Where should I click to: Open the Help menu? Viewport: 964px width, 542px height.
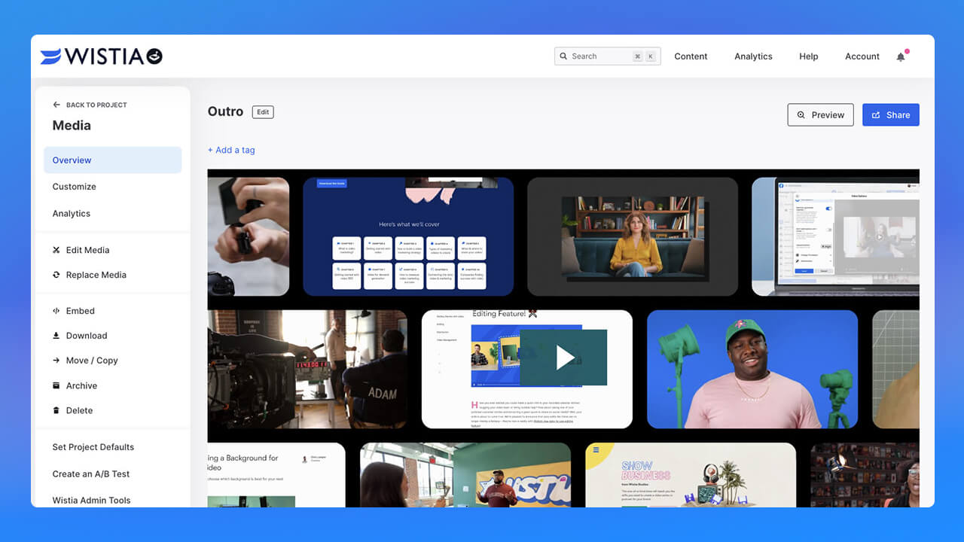[x=809, y=56]
